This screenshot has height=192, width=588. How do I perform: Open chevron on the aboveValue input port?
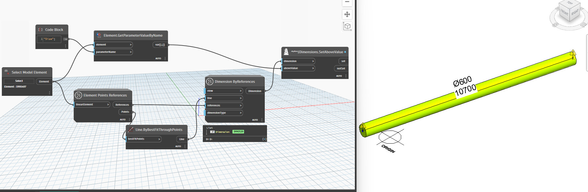[313, 68]
